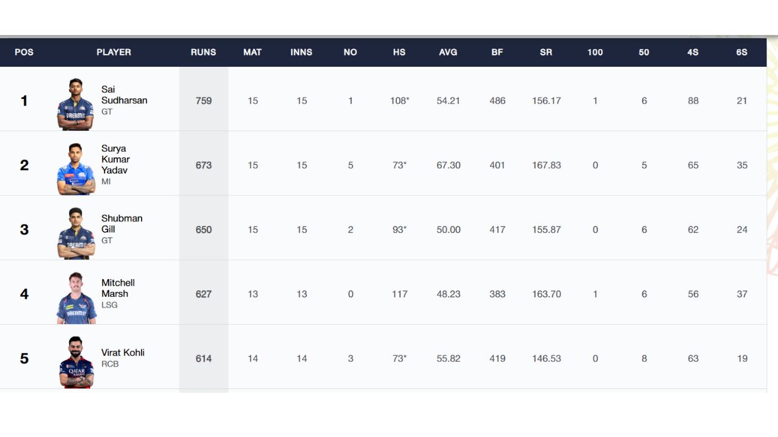Click the 6S column header
This screenshot has height=437, width=778.
[x=742, y=52]
